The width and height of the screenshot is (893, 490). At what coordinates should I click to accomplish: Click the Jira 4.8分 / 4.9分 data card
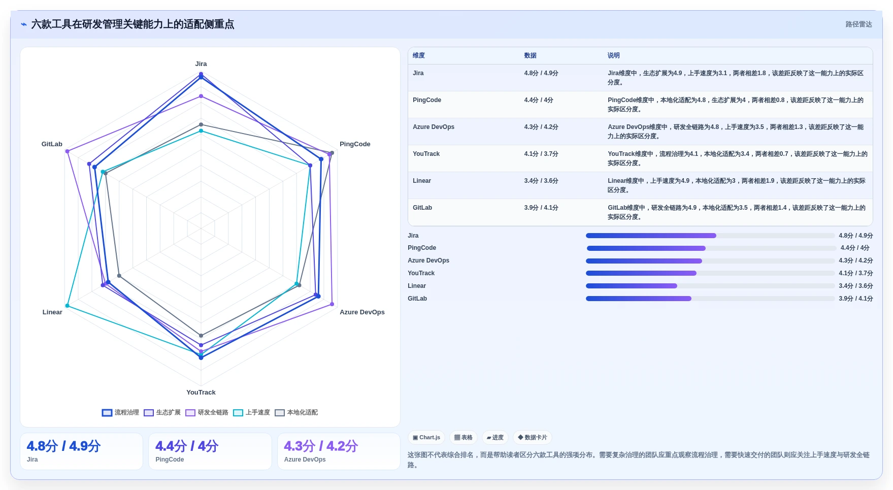pos(82,451)
